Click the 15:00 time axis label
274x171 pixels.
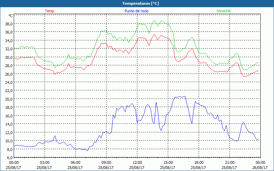(168, 163)
